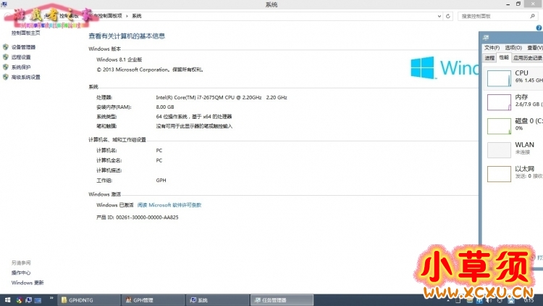Refresh the address bar
The image size is (543, 306).
pyautogui.click(x=447, y=16)
